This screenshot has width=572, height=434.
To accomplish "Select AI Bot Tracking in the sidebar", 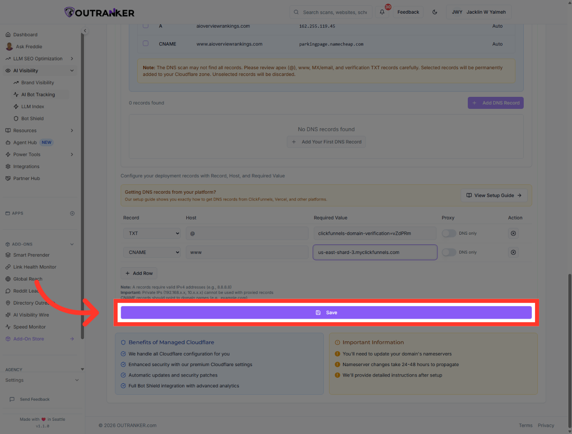I will (39, 94).
